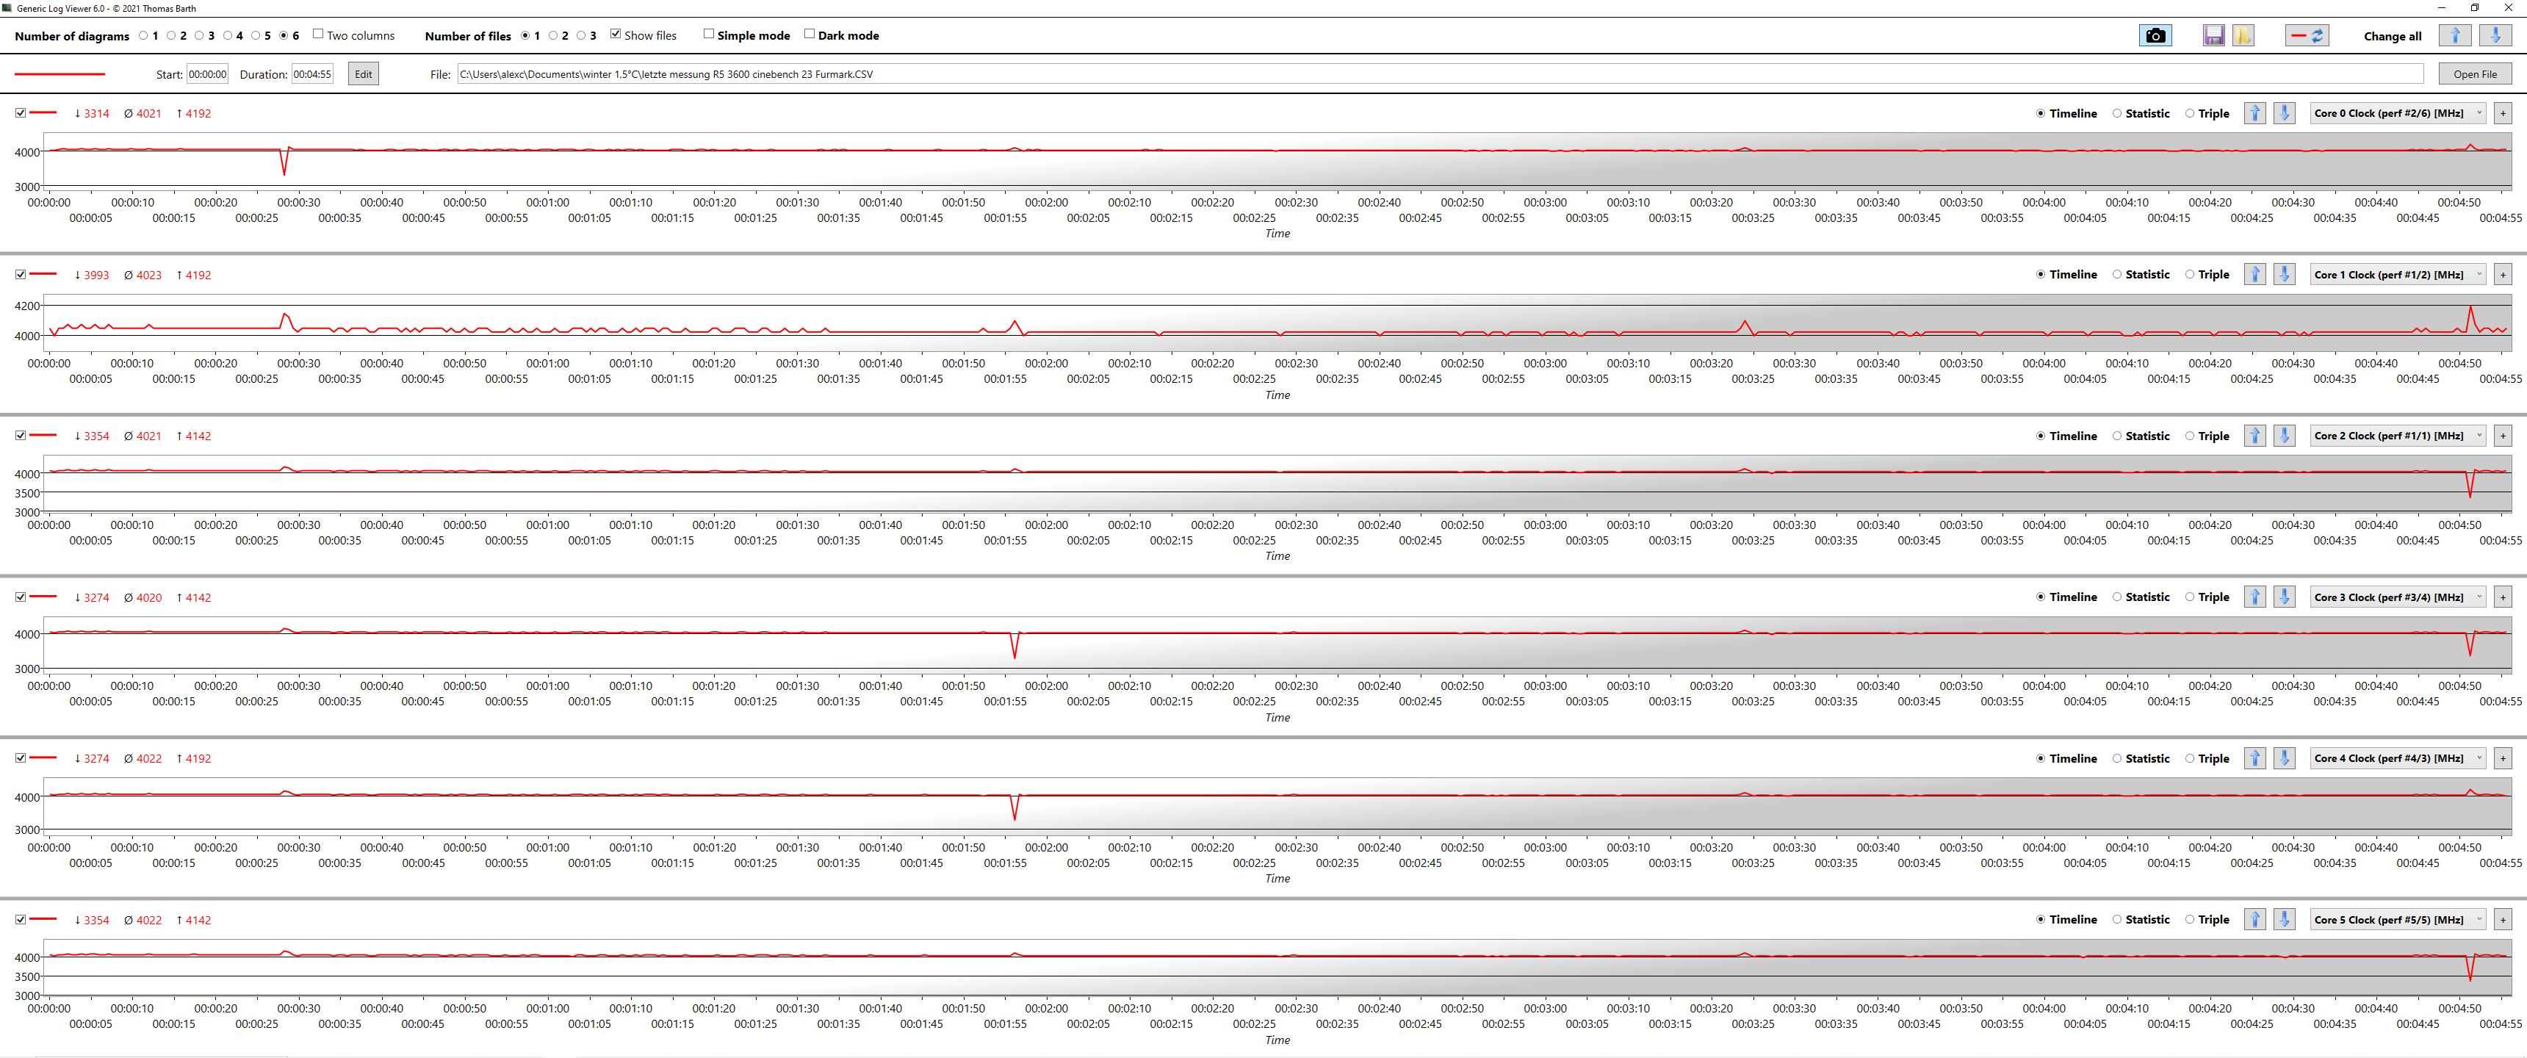Click the purple floppy disk save icon

[2213, 35]
